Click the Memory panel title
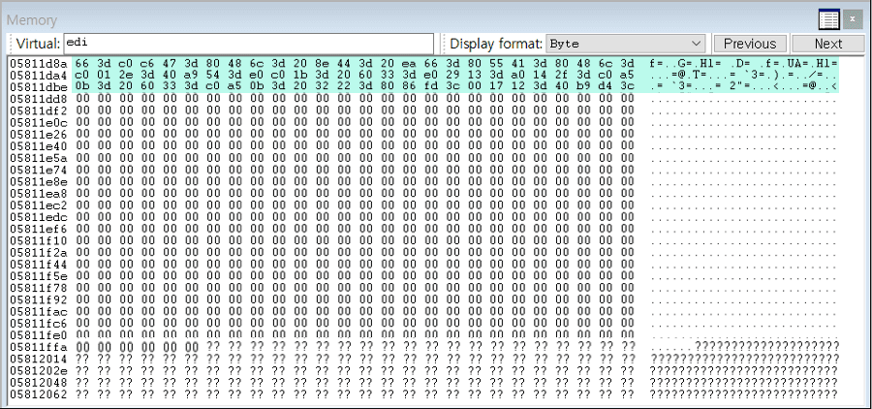Screen dimensions: 872x409 [x=32, y=20]
